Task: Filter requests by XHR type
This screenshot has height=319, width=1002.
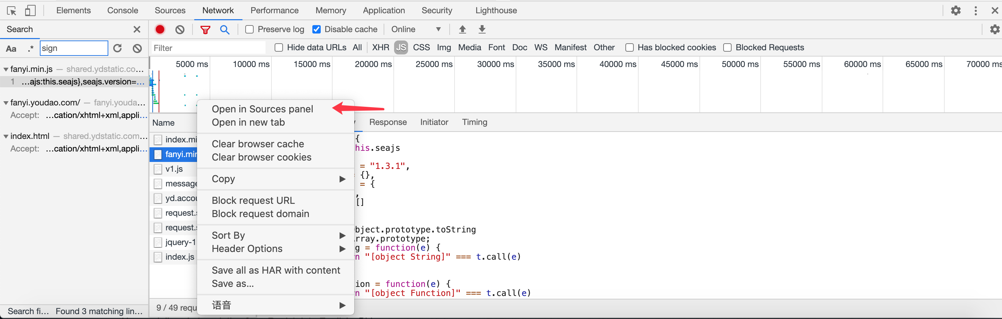Action: (x=380, y=47)
